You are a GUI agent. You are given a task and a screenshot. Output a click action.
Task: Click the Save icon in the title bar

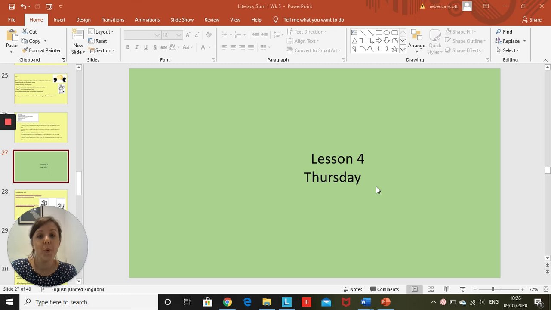point(12,6)
